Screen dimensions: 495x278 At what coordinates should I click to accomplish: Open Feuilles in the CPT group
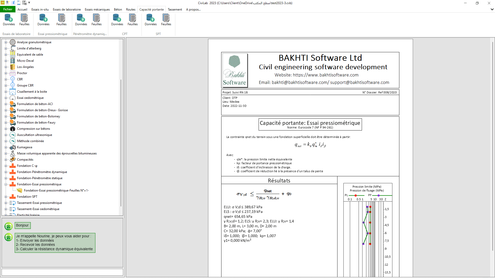(133, 20)
